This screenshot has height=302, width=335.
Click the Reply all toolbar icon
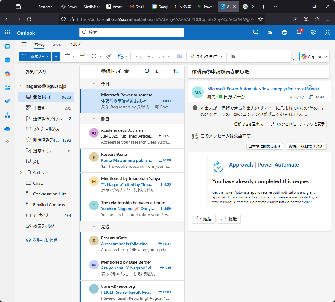(150, 56)
